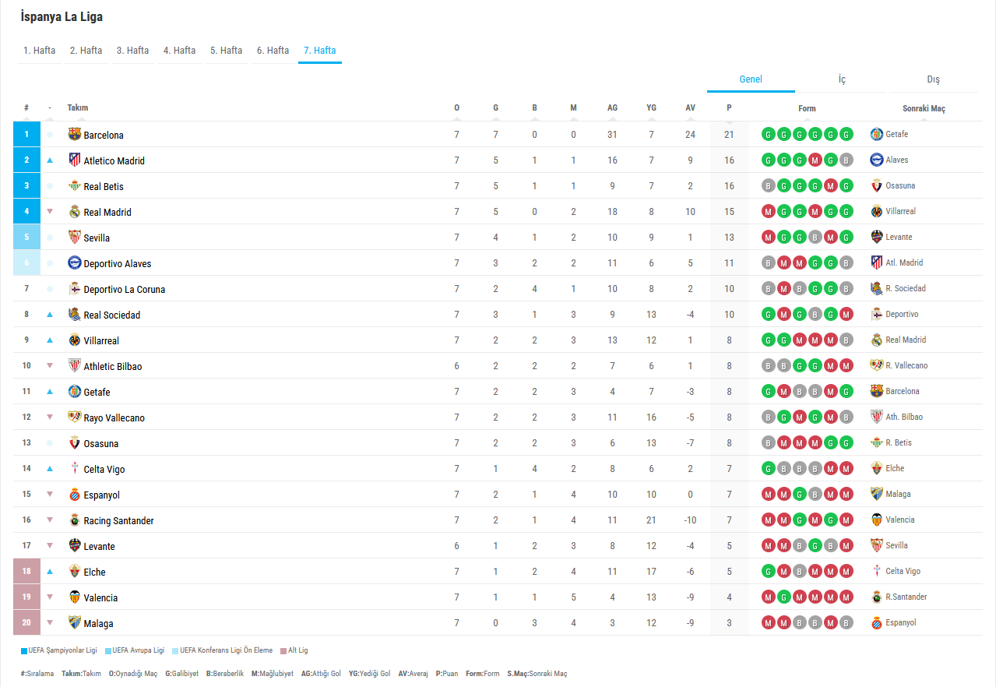
Task: Sort by the G (wins) column header
Action: click(x=496, y=108)
